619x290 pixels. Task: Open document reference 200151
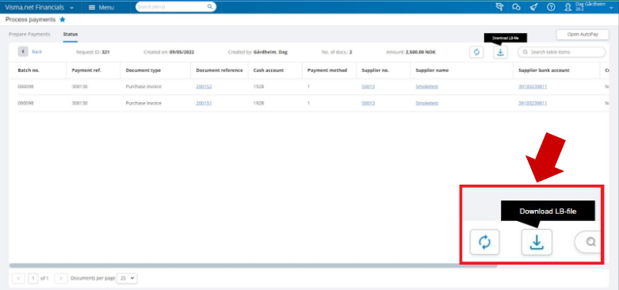click(204, 103)
